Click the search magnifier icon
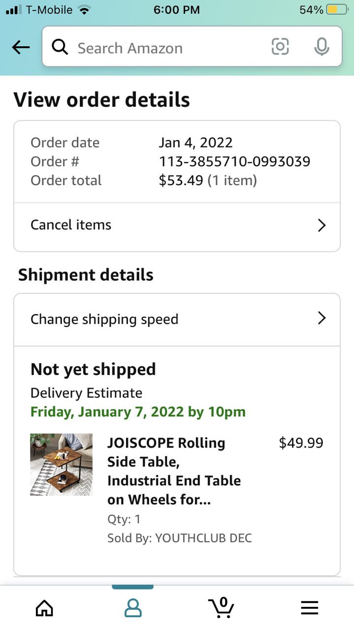This screenshot has width=354, height=630. 60,47
